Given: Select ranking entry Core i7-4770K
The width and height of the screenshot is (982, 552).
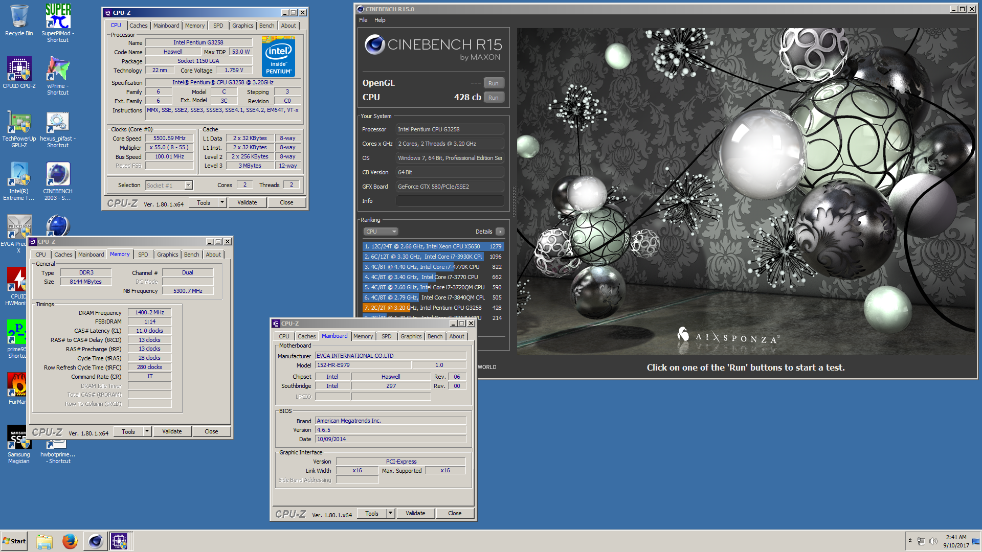Looking at the screenshot, I should coord(433,267).
